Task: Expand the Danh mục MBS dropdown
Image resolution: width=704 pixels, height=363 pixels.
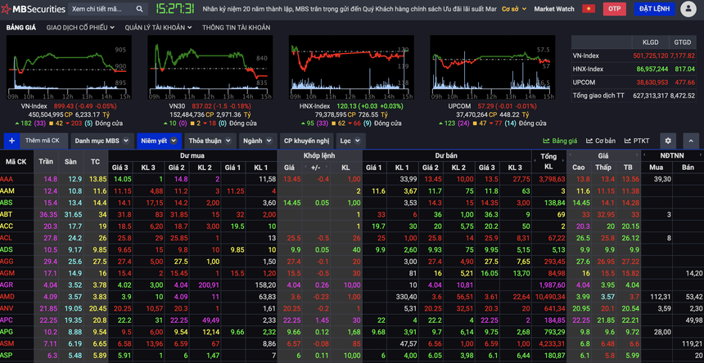Action: (x=102, y=141)
